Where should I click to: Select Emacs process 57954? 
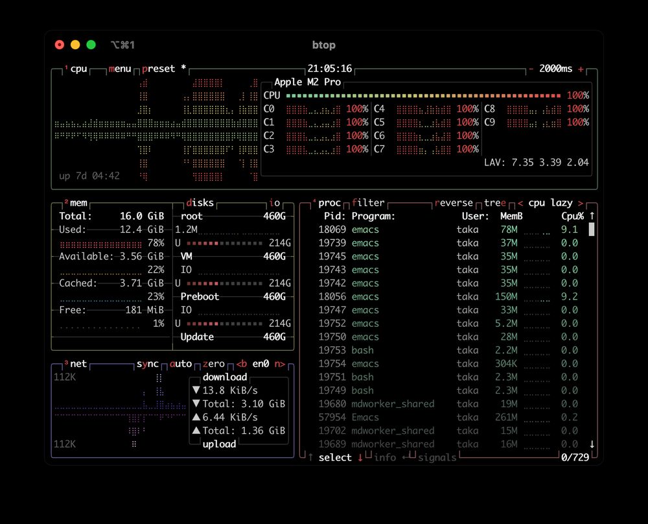tap(448, 417)
